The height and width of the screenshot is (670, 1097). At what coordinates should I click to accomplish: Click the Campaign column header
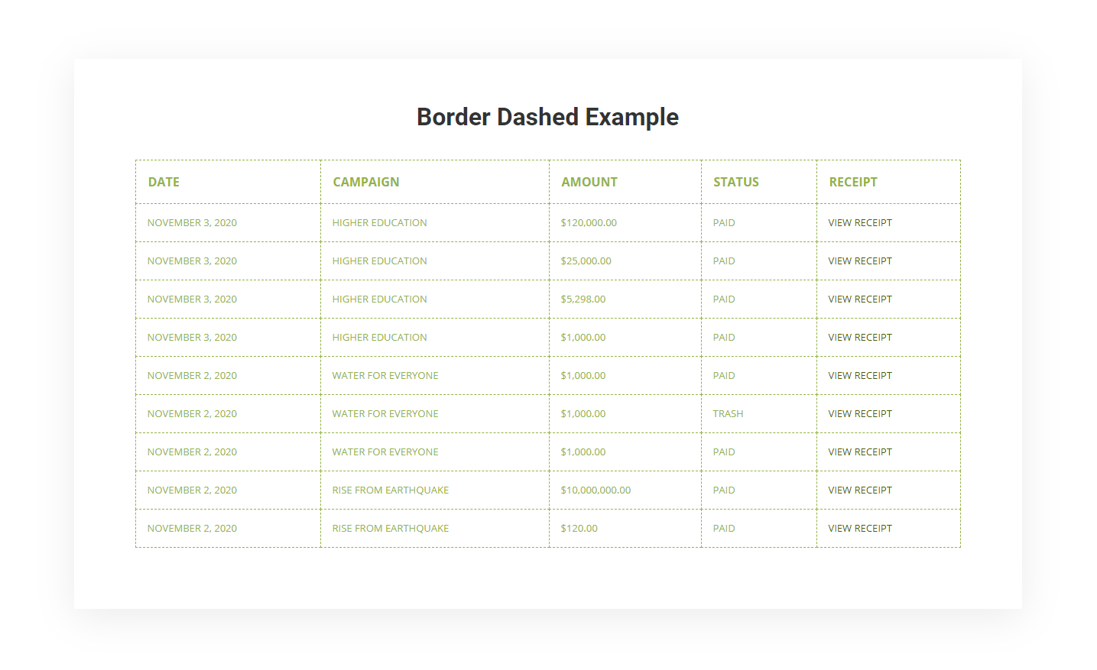pos(365,182)
